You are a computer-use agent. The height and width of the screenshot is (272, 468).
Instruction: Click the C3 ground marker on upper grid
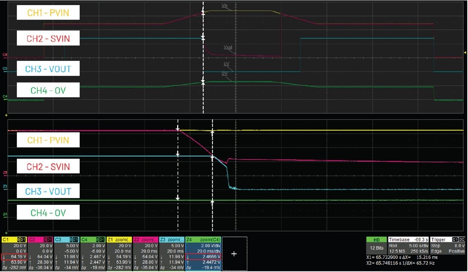pyautogui.click(x=5, y=69)
